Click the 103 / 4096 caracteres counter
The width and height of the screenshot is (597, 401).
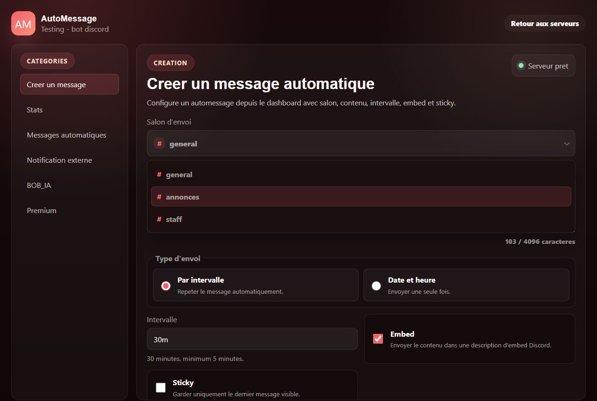click(540, 242)
